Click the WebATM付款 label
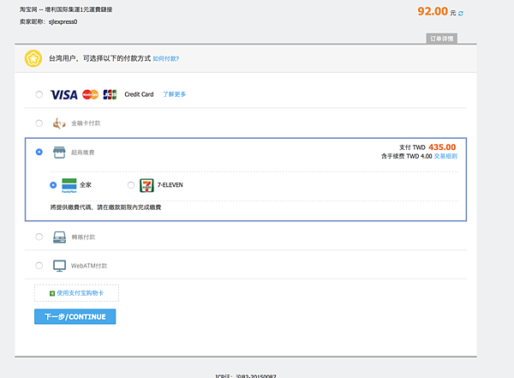This screenshot has width=514, height=378. pyautogui.click(x=89, y=266)
